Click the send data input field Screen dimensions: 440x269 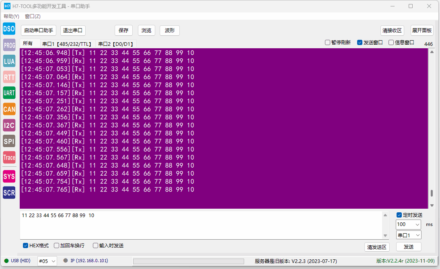click(201, 225)
